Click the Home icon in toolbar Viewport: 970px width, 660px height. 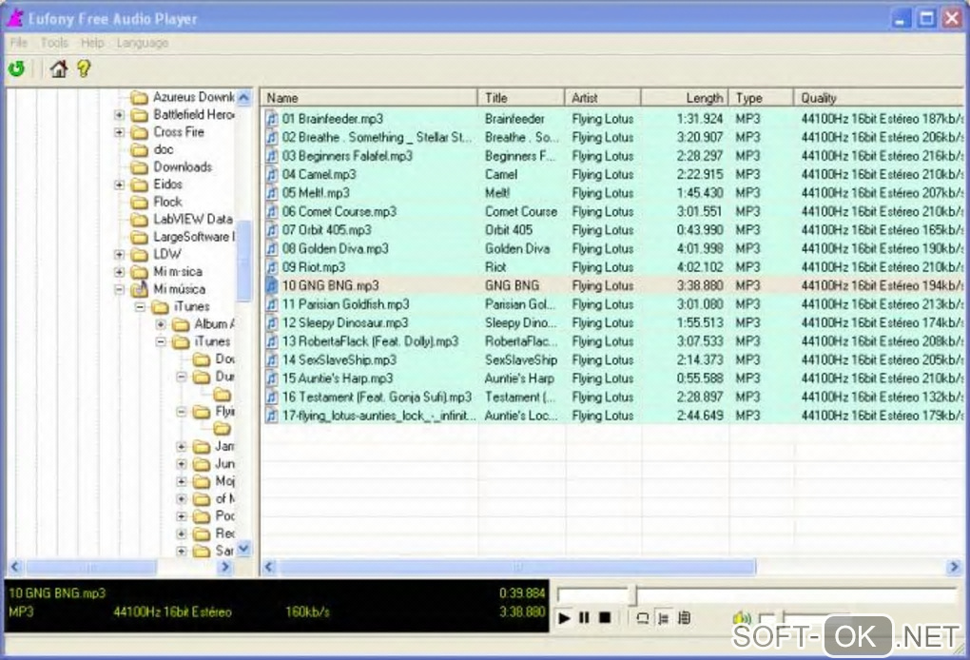click(x=58, y=68)
